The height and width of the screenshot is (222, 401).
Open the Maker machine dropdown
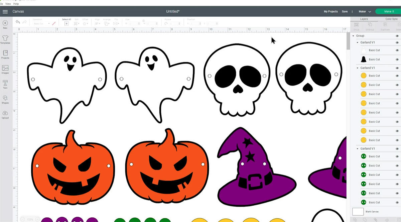[365, 11]
